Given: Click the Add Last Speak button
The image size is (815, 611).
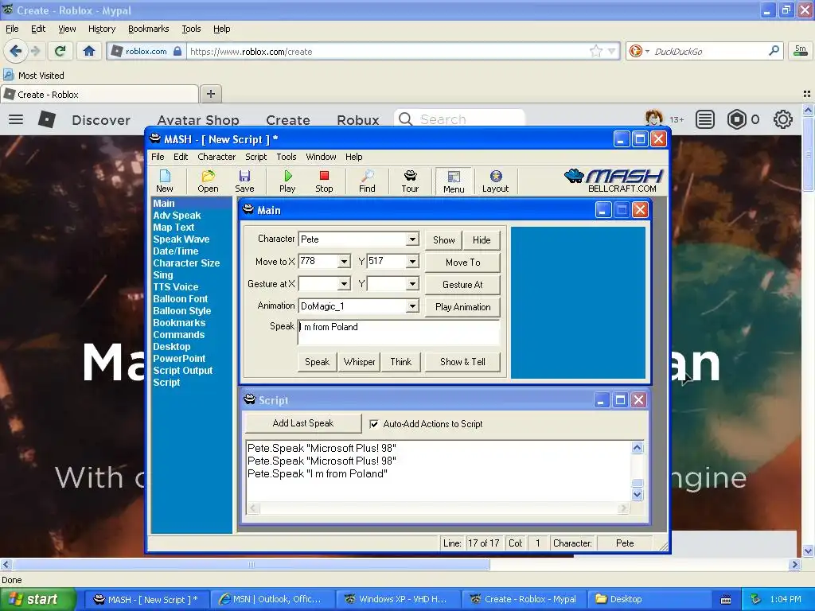Looking at the screenshot, I should tap(303, 423).
